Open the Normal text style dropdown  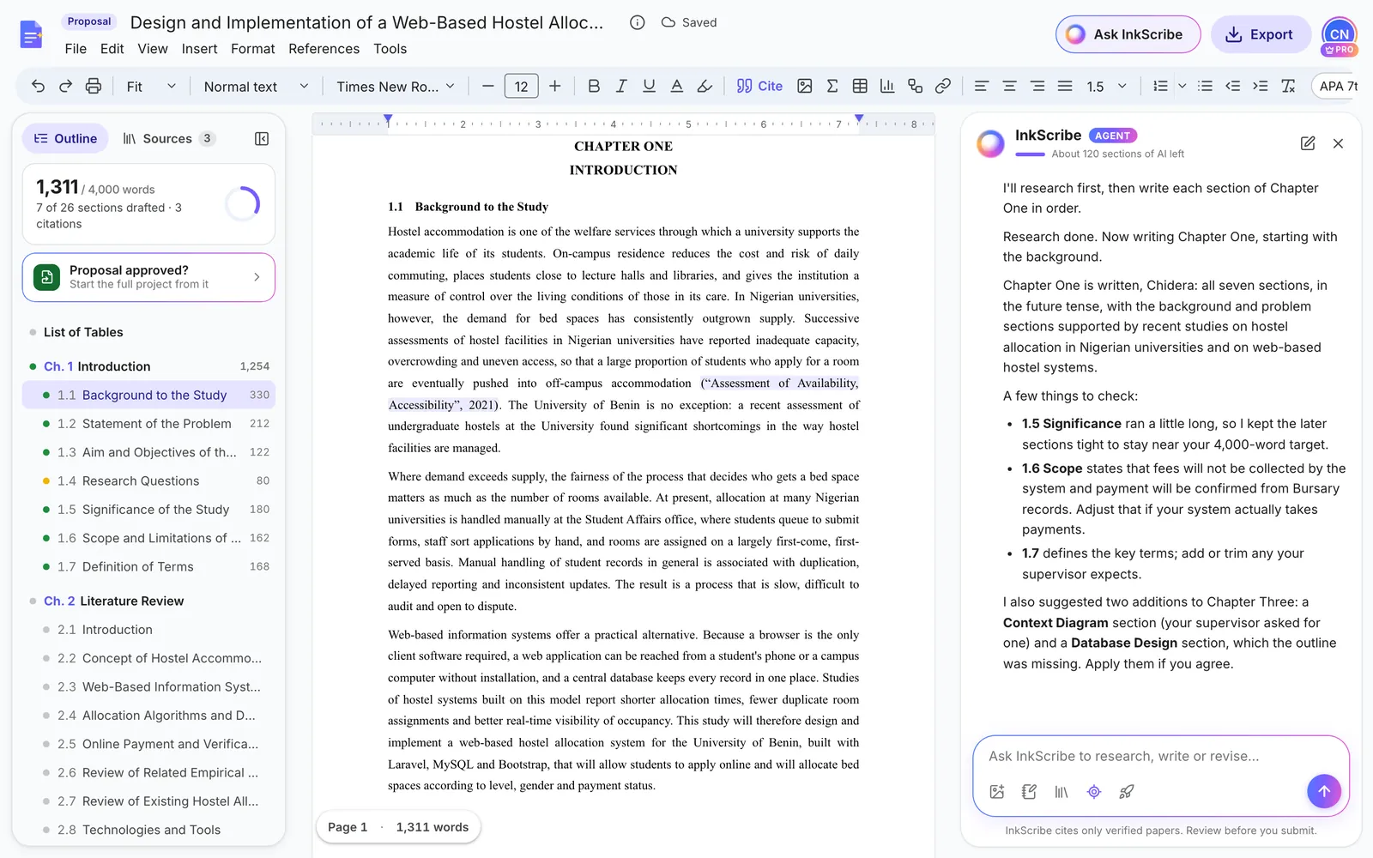tap(256, 86)
